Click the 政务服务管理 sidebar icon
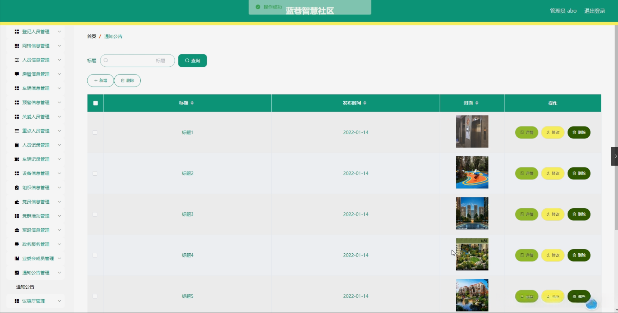 point(17,244)
